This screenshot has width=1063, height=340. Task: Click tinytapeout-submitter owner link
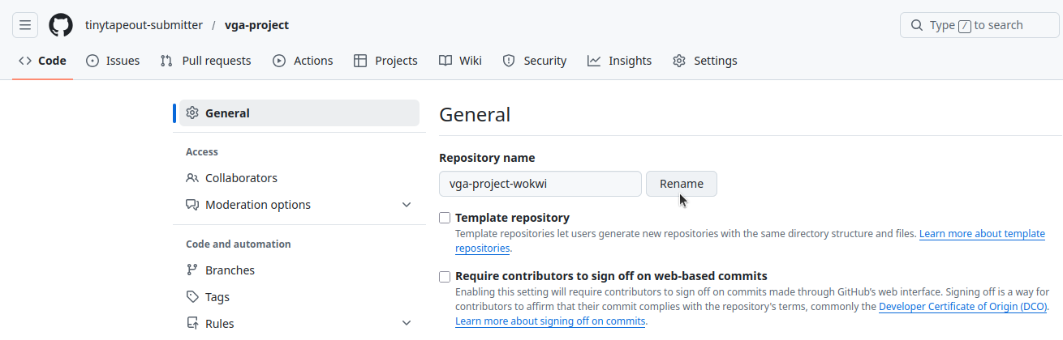[144, 25]
